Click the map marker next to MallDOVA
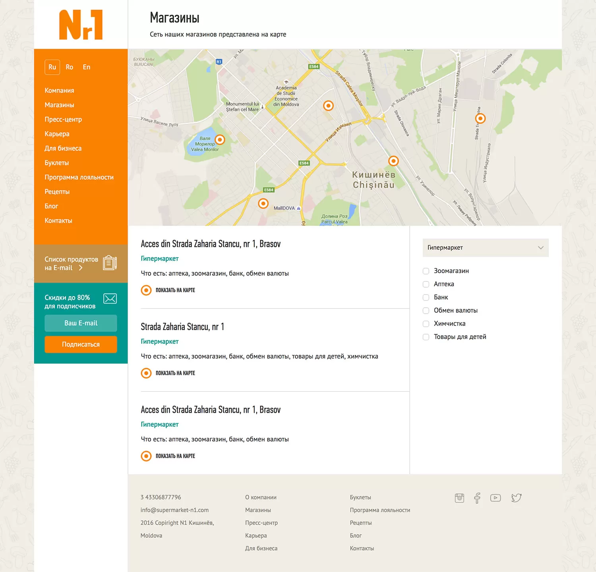 [263, 203]
